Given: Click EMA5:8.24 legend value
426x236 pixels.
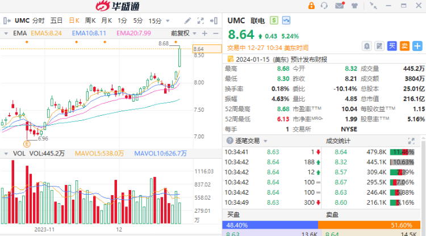Looking at the screenshot, I should click(x=46, y=33).
